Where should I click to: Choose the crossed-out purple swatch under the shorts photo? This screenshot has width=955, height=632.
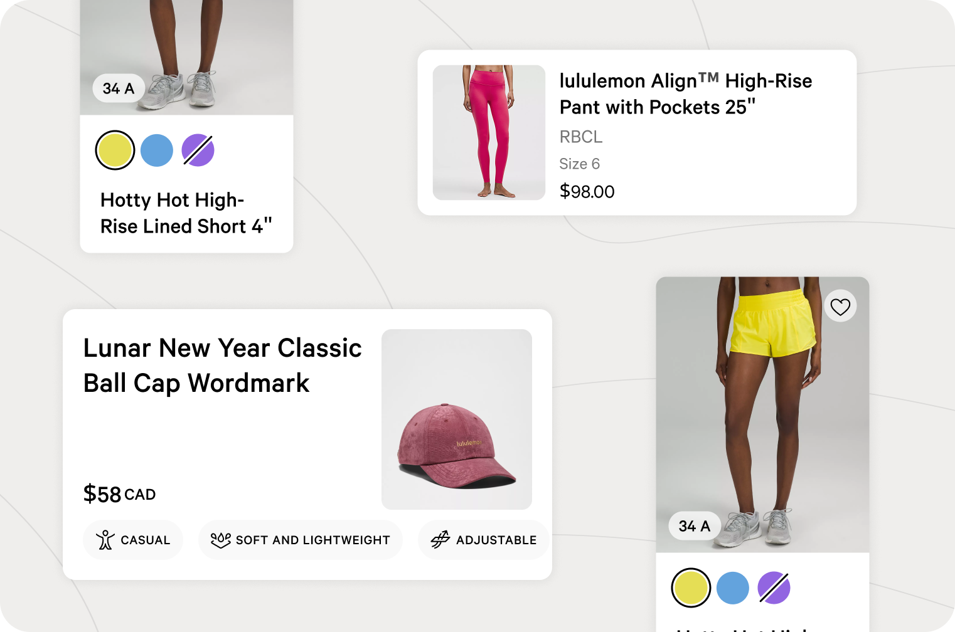[x=774, y=588]
